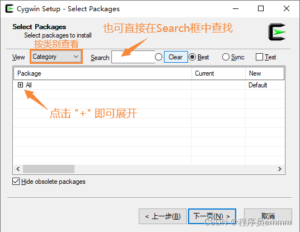This screenshot has width=300, height=232.
Task: Expand the All category tree node
Action: 20,85
